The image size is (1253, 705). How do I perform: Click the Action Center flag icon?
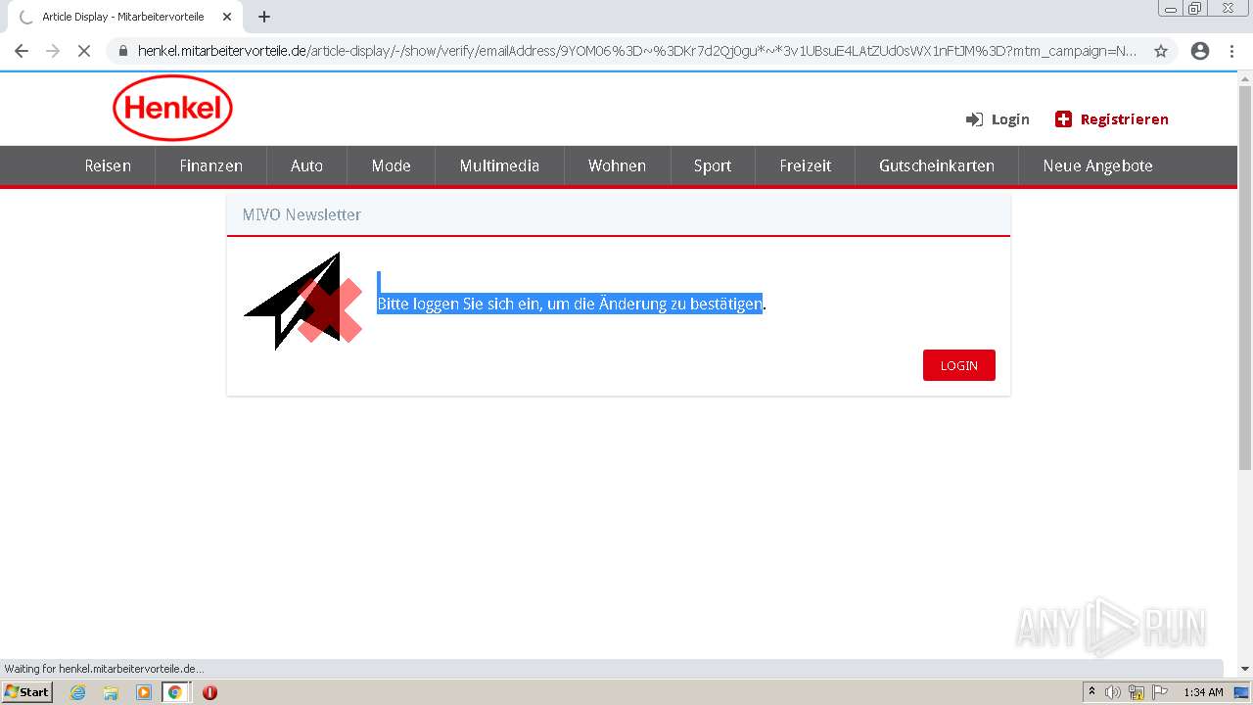coord(1158,692)
